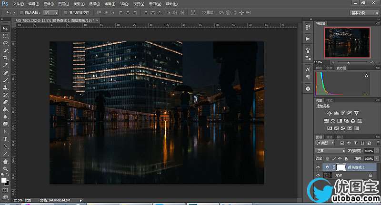Select the Pen tool
This screenshot has height=205, width=381.
[5, 132]
